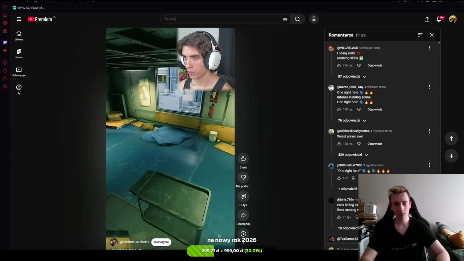Viewport: 464px width, 261px height.
Task: Click Subskrybuj to subscribe to the channel
Action: pyautogui.click(x=161, y=242)
